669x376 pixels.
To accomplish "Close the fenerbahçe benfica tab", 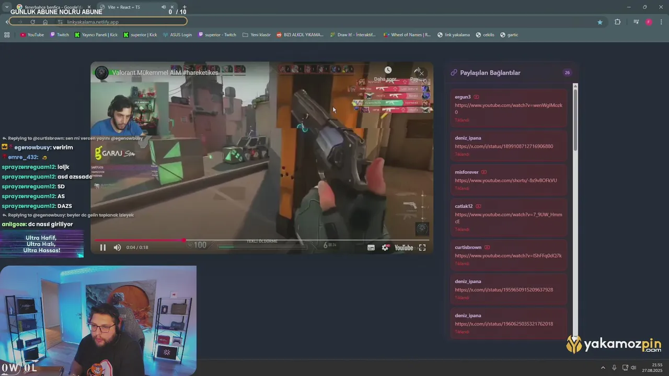I will [x=89, y=7].
